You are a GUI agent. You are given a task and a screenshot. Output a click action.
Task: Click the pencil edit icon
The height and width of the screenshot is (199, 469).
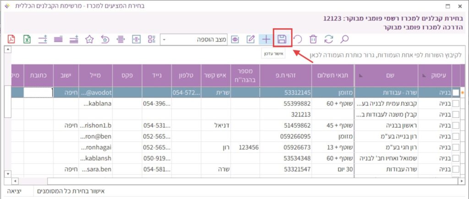coord(251,39)
